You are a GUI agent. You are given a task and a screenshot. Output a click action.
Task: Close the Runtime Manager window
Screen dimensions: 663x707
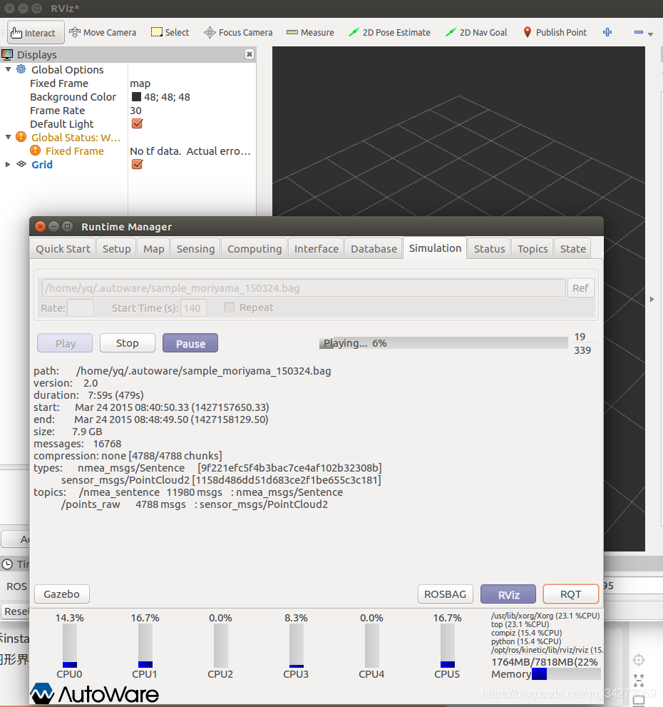pos(40,226)
